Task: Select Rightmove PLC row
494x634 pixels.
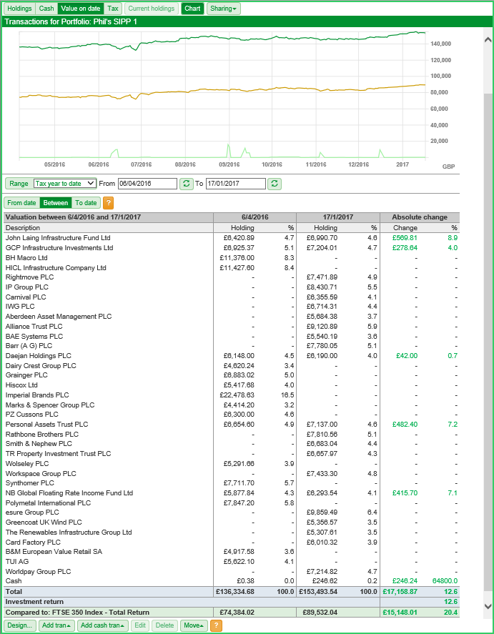Action: [232, 277]
